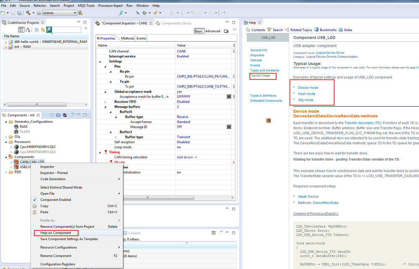Viewport: 419px width, 269px height.
Task: Click Collapse All icon in CodeWarrior Projects
Action: (36, 30)
